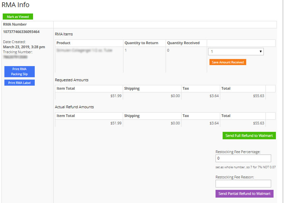The image size is (284, 203).
Task: Click the Send Partial Refund to Walmart button
Action: click(x=244, y=194)
